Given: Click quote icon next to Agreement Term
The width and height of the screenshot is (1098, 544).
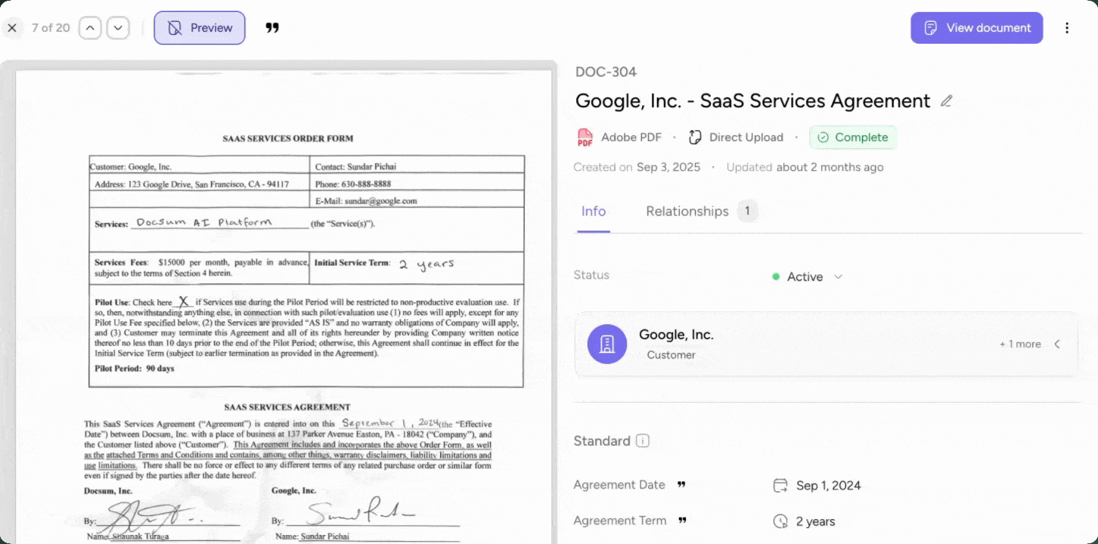Looking at the screenshot, I should click(x=683, y=521).
